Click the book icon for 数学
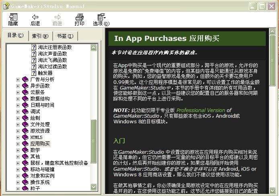Screen dimensions: 279x196 25,150
